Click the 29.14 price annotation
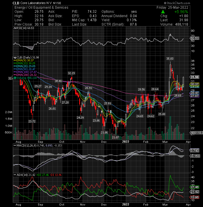 48,87
